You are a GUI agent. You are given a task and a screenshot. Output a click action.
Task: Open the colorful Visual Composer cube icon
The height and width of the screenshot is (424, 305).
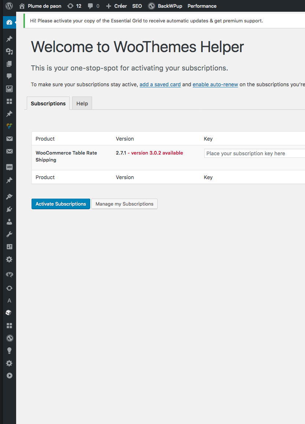[x=9, y=126]
